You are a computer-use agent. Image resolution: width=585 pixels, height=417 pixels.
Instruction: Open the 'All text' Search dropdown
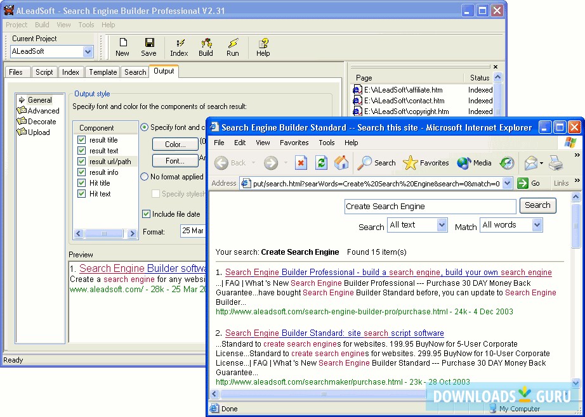tap(444, 224)
